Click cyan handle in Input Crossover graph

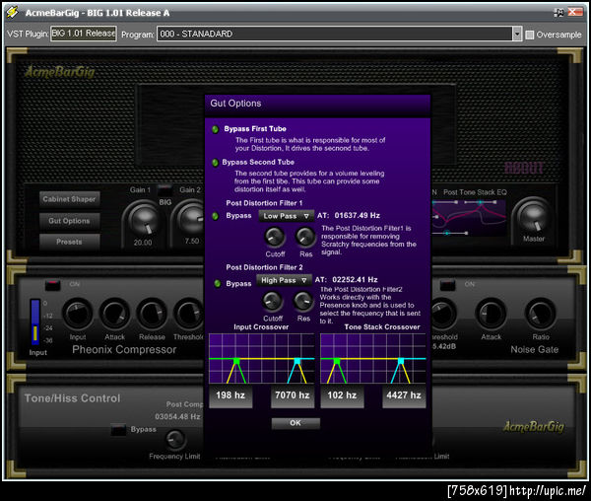[297, 361]
